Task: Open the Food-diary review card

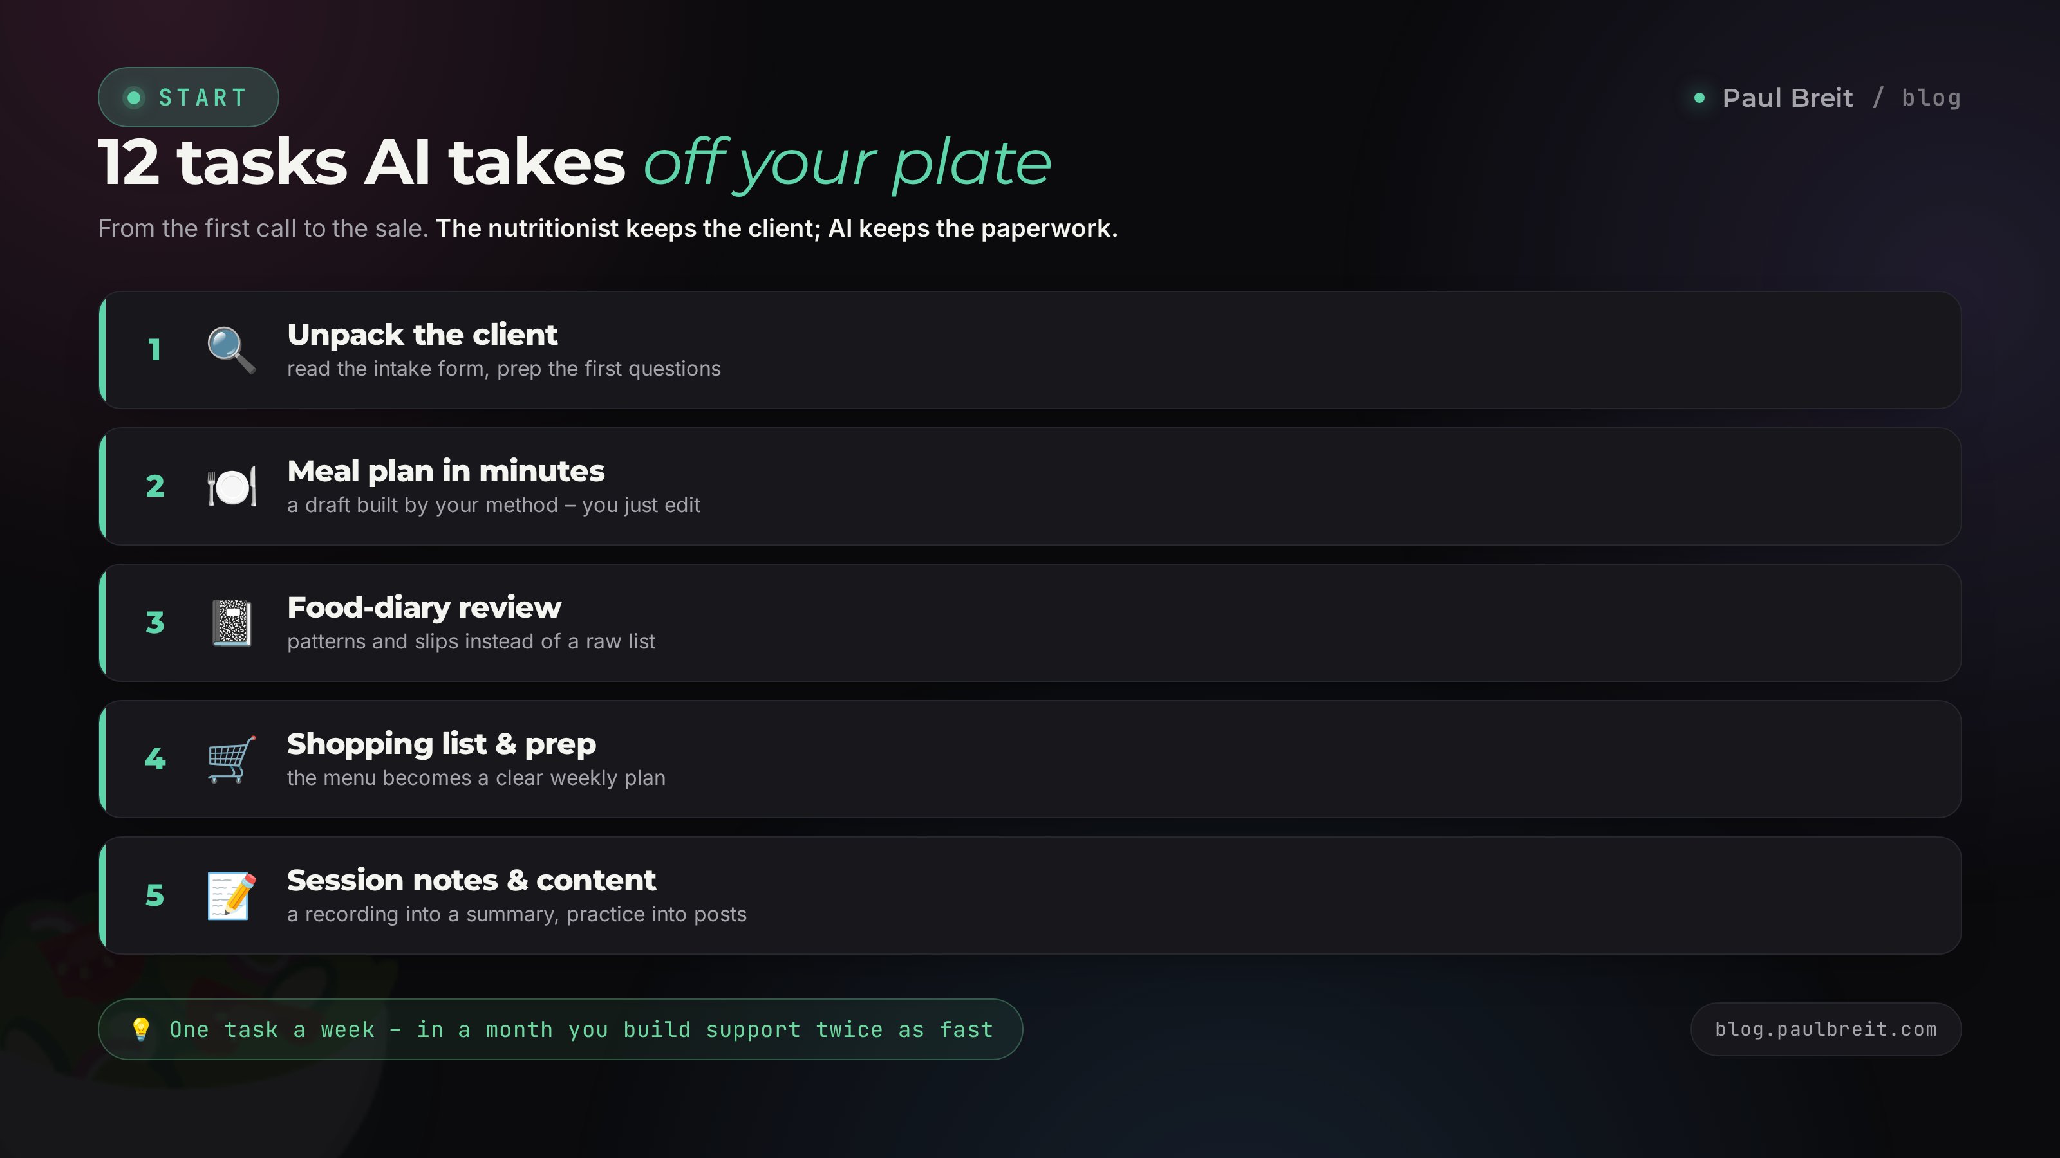Action: tap(1030, 623)
